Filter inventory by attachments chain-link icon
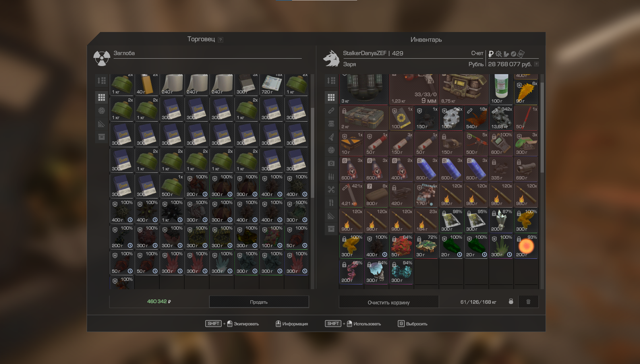The width and height of the screenshot is (640, 364). point(331,111)
